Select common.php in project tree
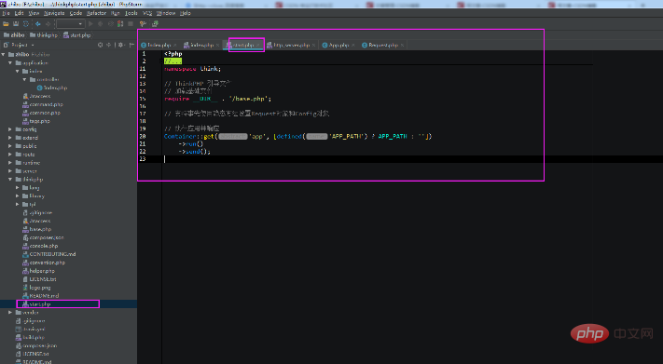 tap(41, 113)
